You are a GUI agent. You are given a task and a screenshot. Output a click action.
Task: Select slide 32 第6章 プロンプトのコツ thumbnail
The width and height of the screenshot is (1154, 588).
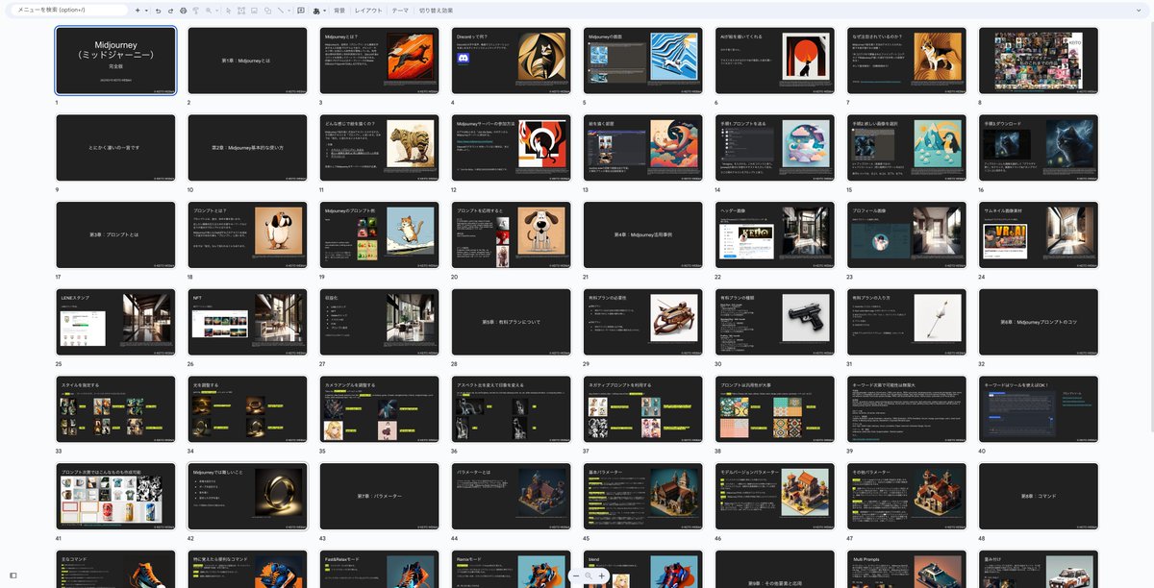pyautogui.click(x=1038, y=322)
